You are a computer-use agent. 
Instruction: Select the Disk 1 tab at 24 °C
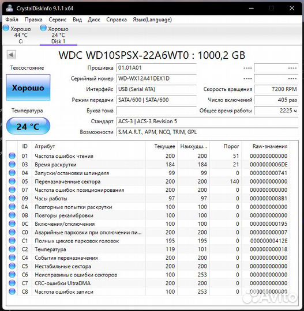(x=58, y=35)
